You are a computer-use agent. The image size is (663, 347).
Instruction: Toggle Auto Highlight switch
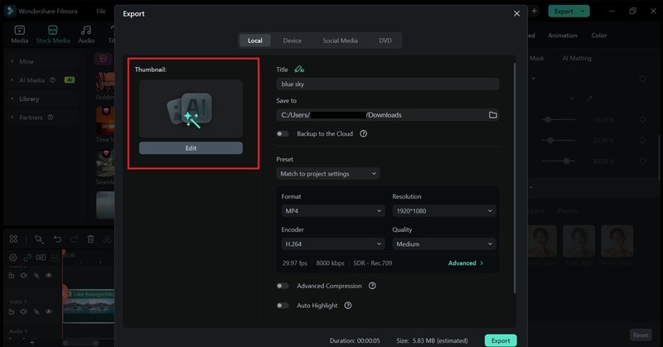point(283,305)
